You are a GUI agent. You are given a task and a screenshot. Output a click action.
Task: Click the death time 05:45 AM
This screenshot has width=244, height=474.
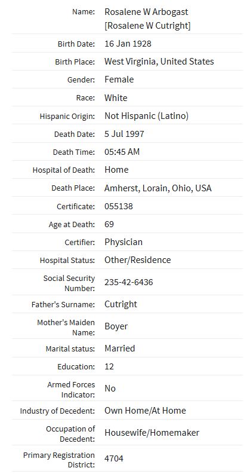(x=122, y=152)
